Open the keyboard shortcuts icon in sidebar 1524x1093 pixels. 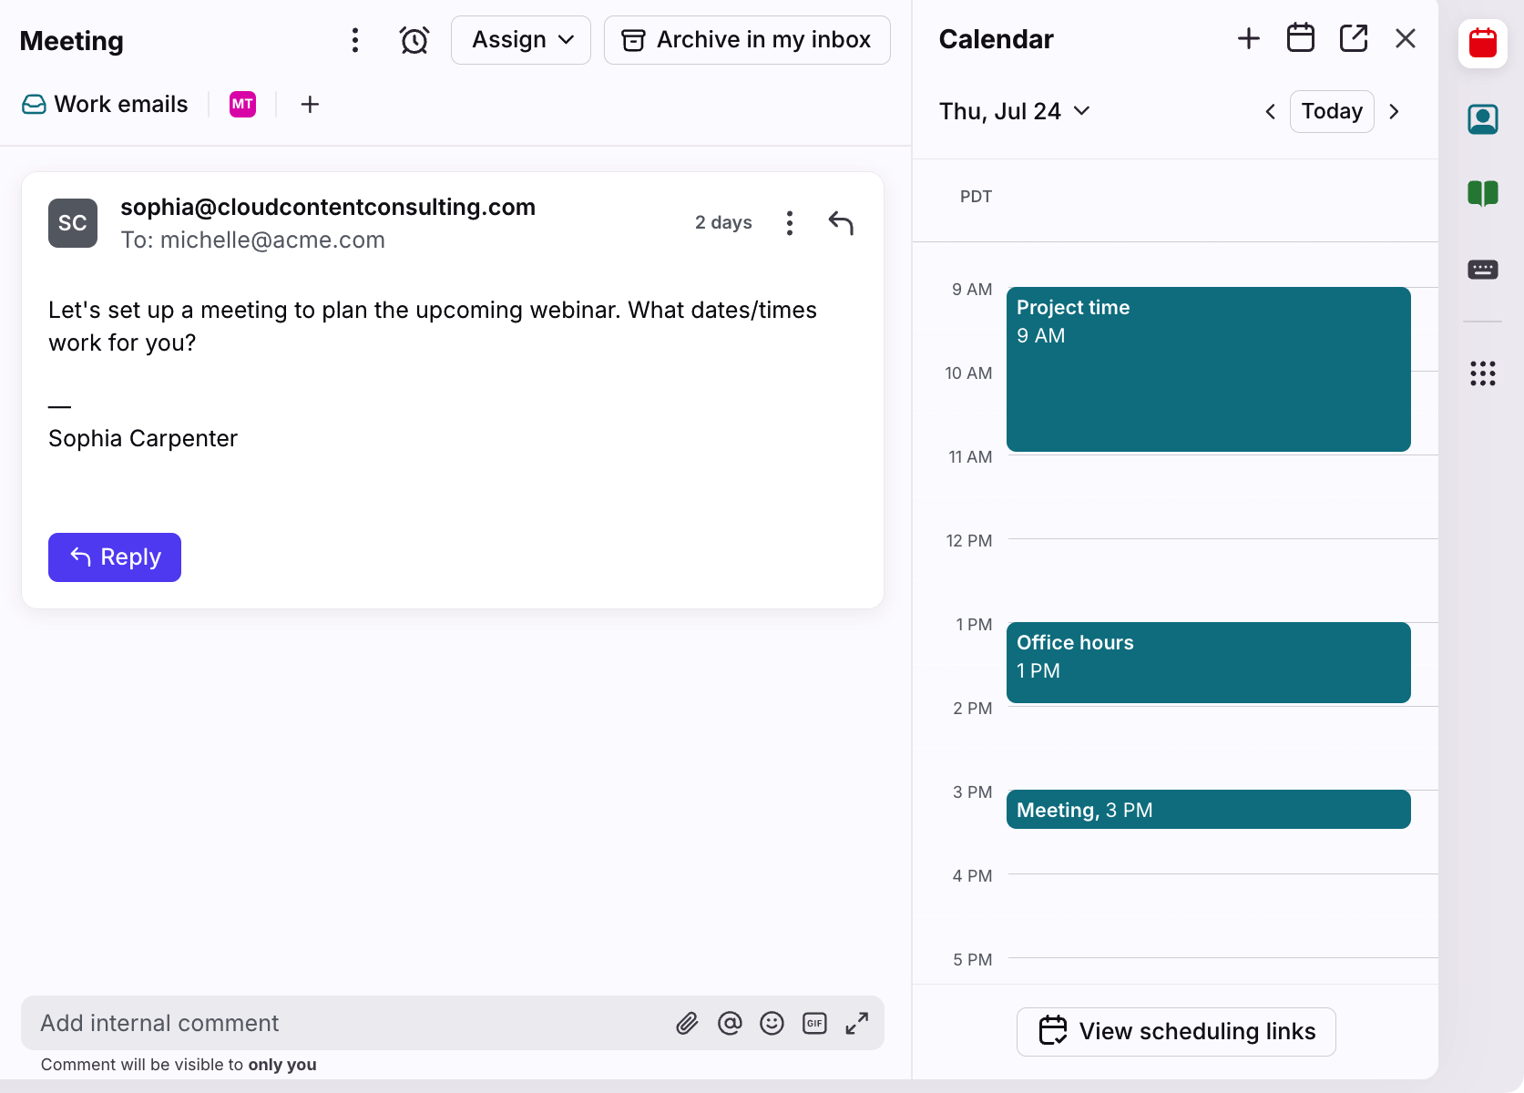(x=1483, y=270)
